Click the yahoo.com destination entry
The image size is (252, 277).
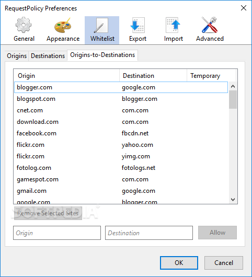coord(138,145)
